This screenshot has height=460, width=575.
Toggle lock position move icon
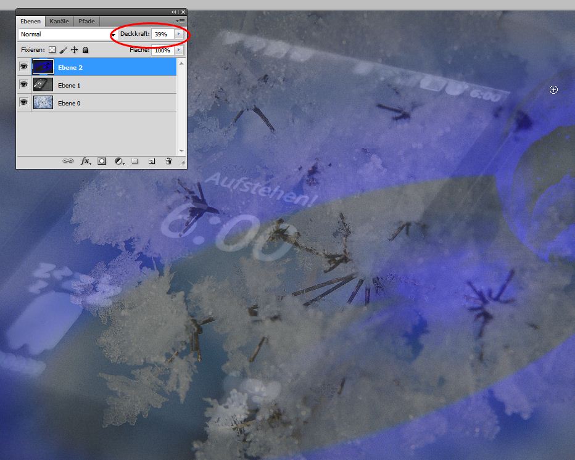pos(75,50)
